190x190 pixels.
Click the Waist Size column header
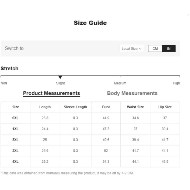tap(136, 107)
